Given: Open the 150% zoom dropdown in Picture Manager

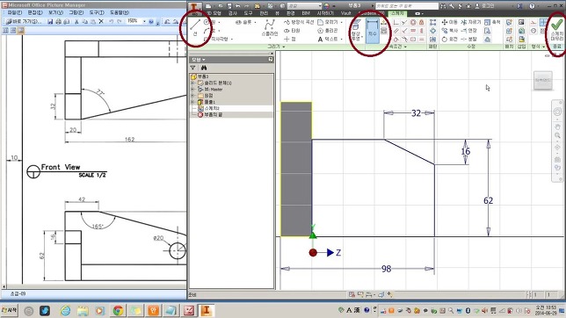Looking at the screenshot, I should pos(144,22).
